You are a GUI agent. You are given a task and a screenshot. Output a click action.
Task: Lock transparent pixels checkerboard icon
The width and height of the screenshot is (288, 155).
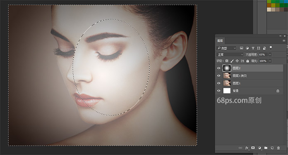pyautogui.click(x=227, y=61)
